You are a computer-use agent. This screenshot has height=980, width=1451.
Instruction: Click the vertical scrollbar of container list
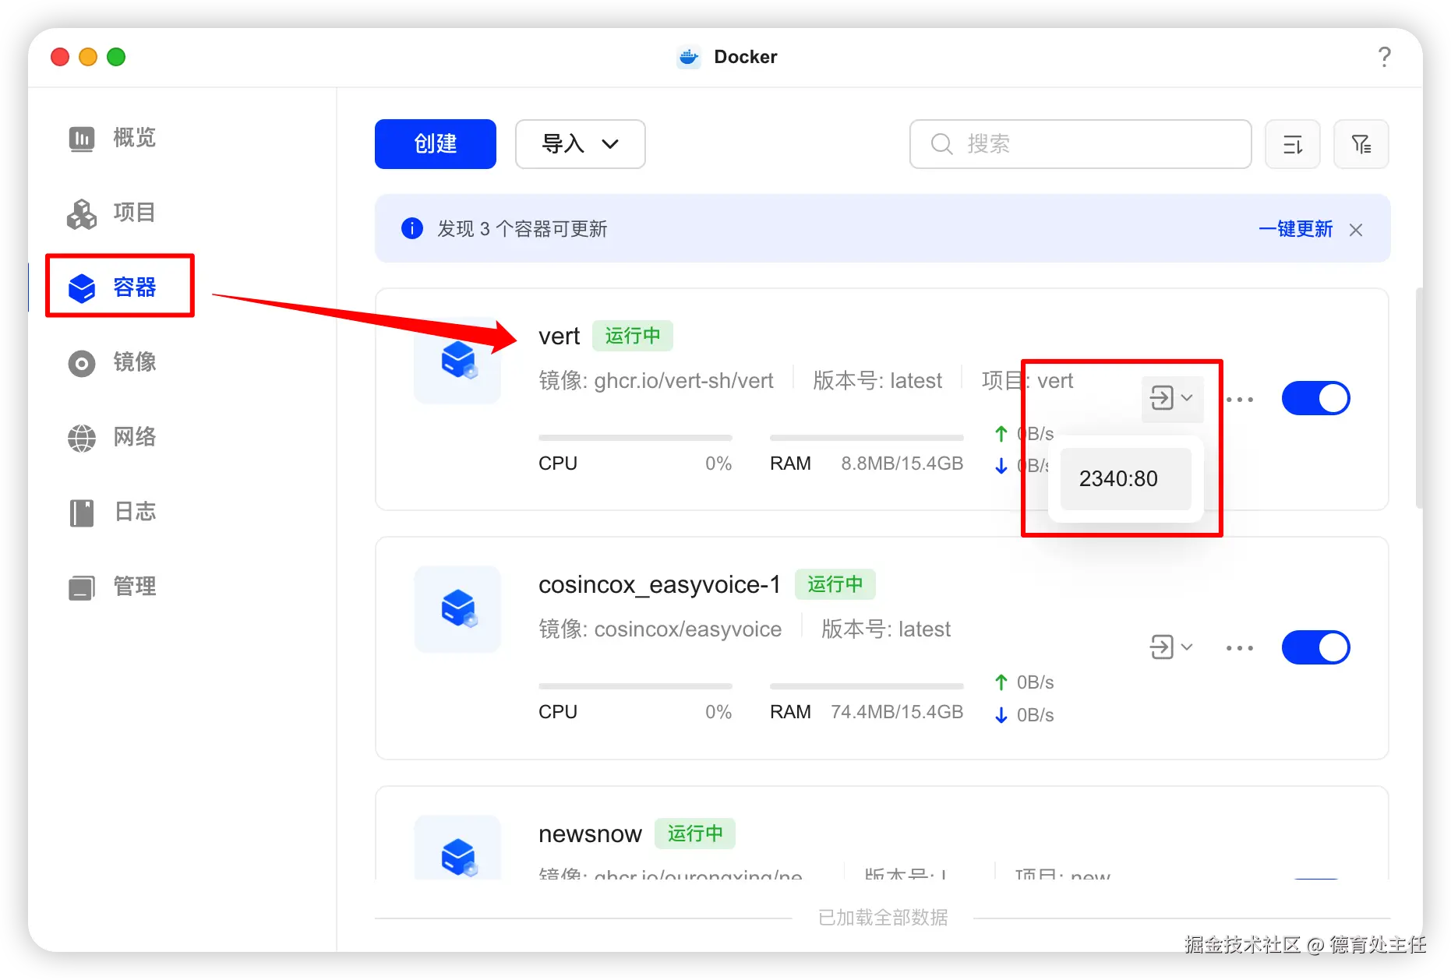[x=1419, y=398]
